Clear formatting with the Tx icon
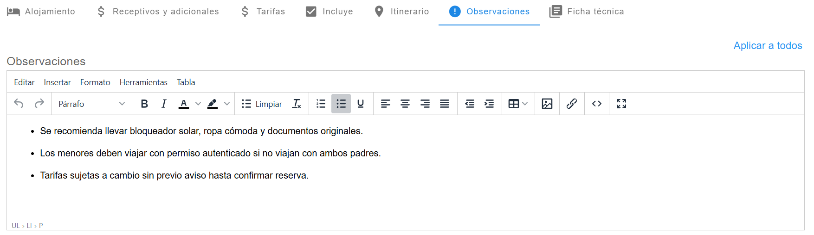 (297, 104)
